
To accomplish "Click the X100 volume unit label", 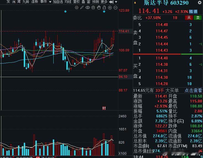I will click(123, 154).
